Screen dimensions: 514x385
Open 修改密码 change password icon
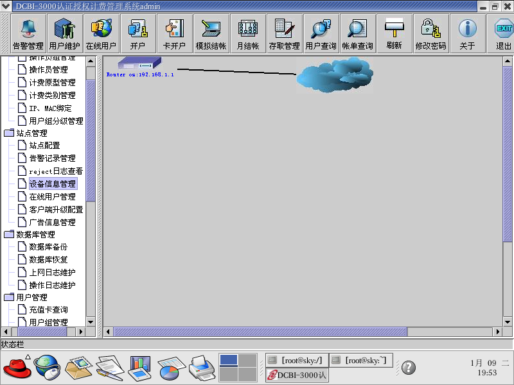click(431, 34)
